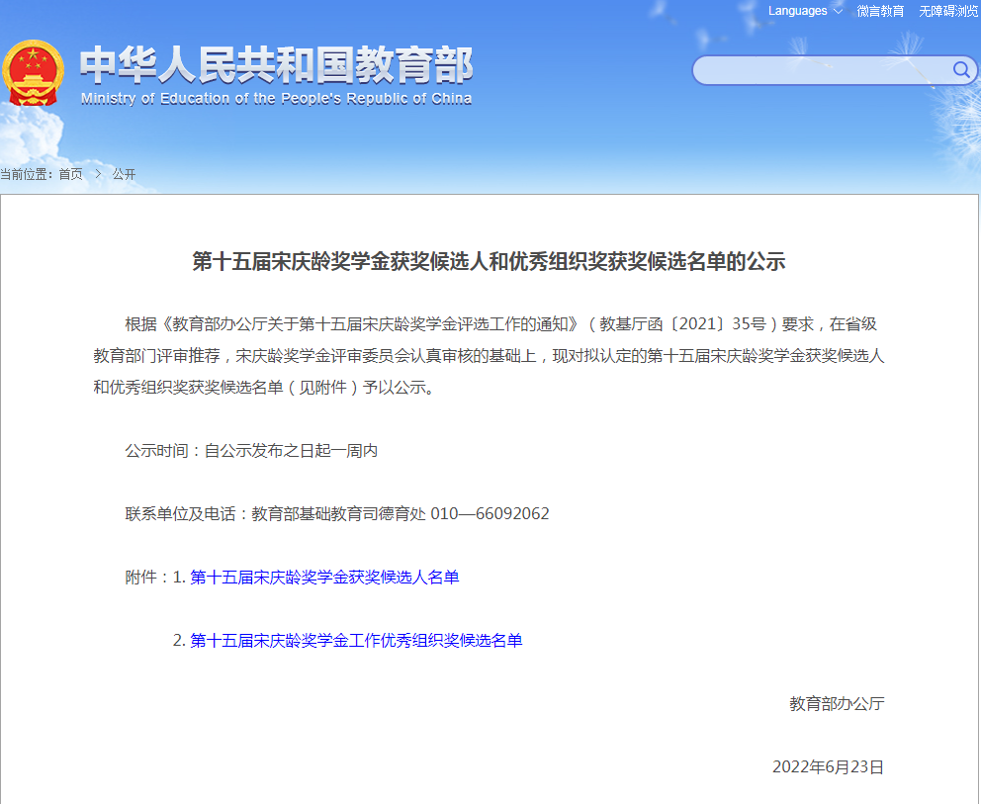Open the 微言教育 link
This screenshot has width=981, height=804.
pyautogui.click(x=880, y=11)
